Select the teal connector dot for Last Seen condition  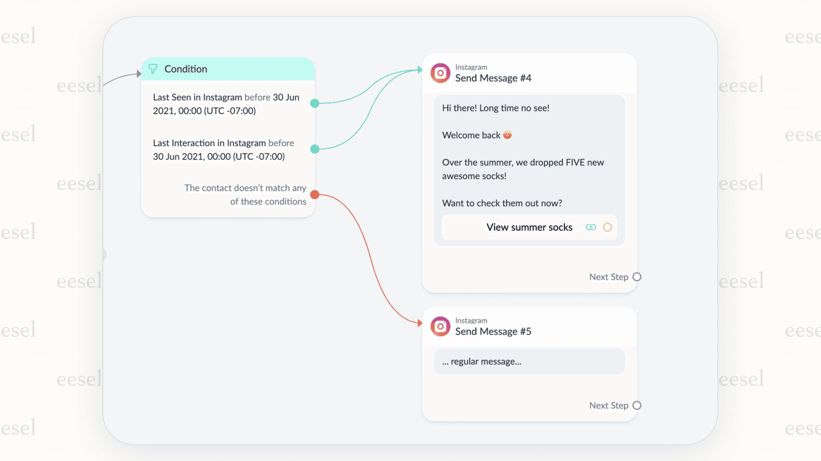point(315,103)
